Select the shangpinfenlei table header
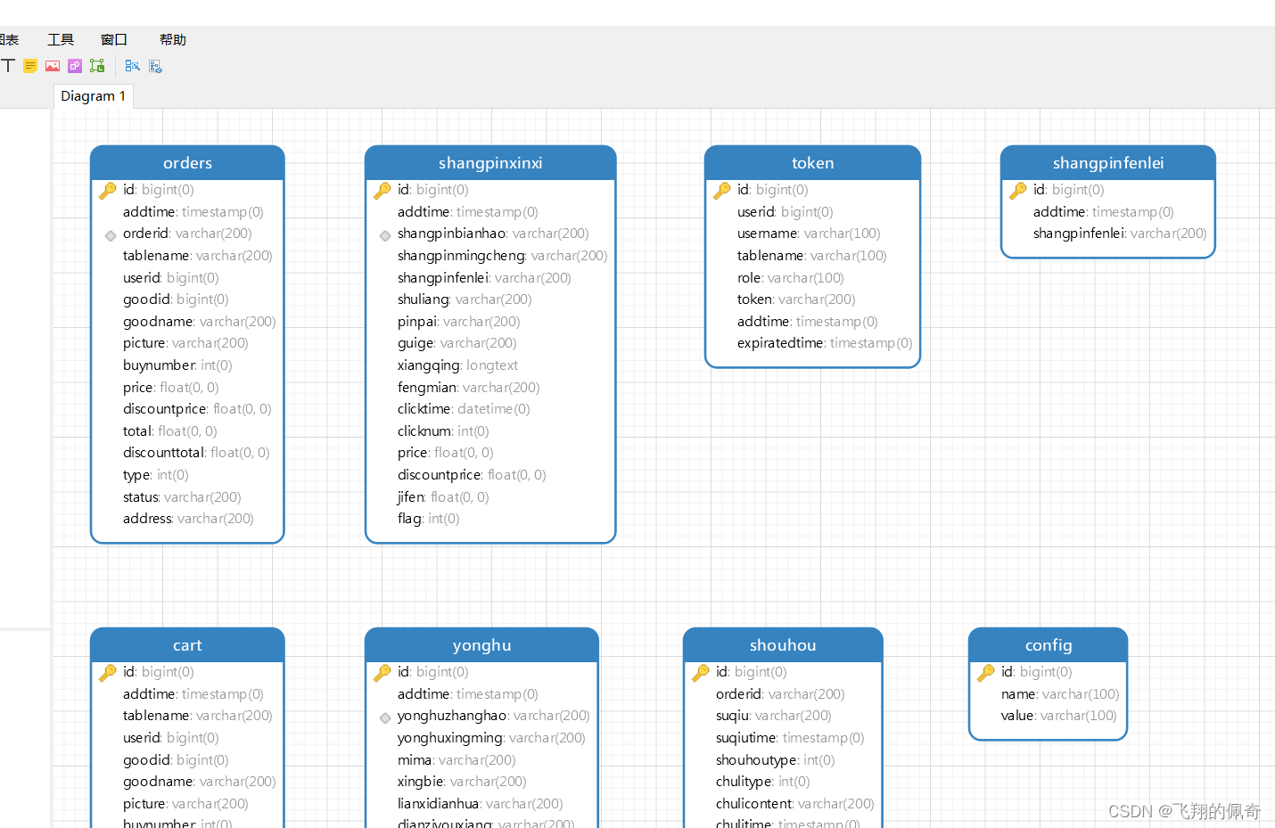Image resolution: width=1275 pixels, height=828 pixels. [x=1108, y=163]
